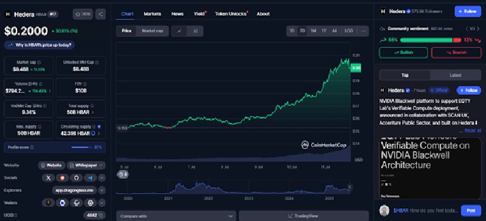Open Hedera's X (Twitter) social link

coord(48,178)
